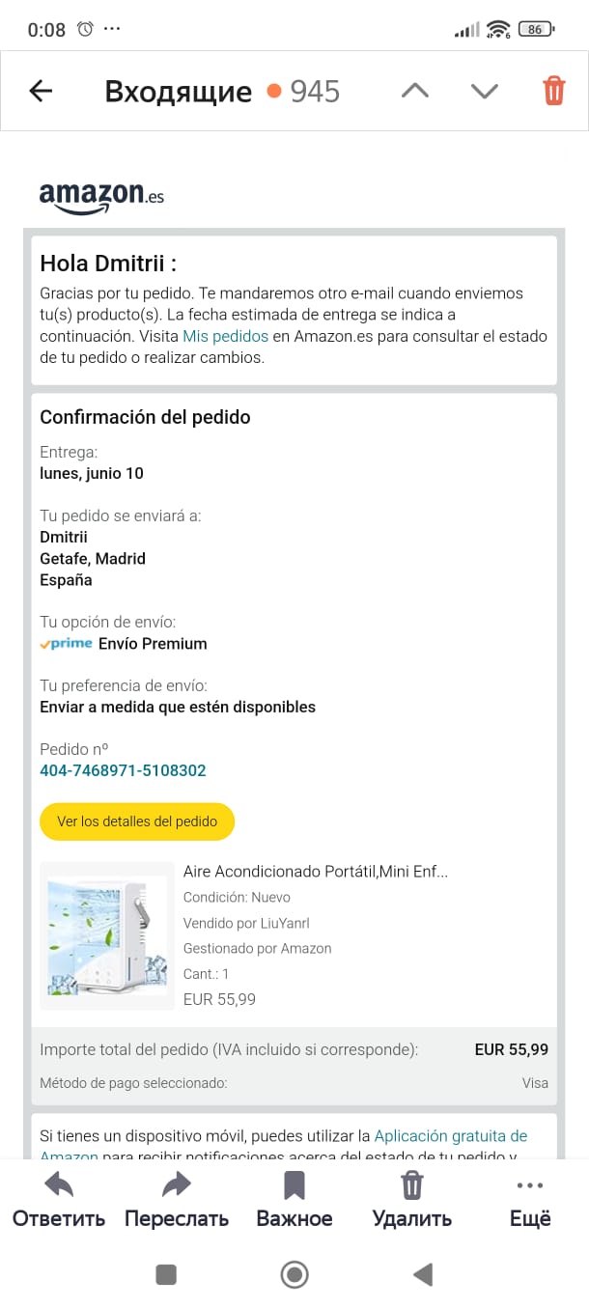Mark email as Важное with bookmark icon
589x1309 pixels.
[x=294, y=1185]
